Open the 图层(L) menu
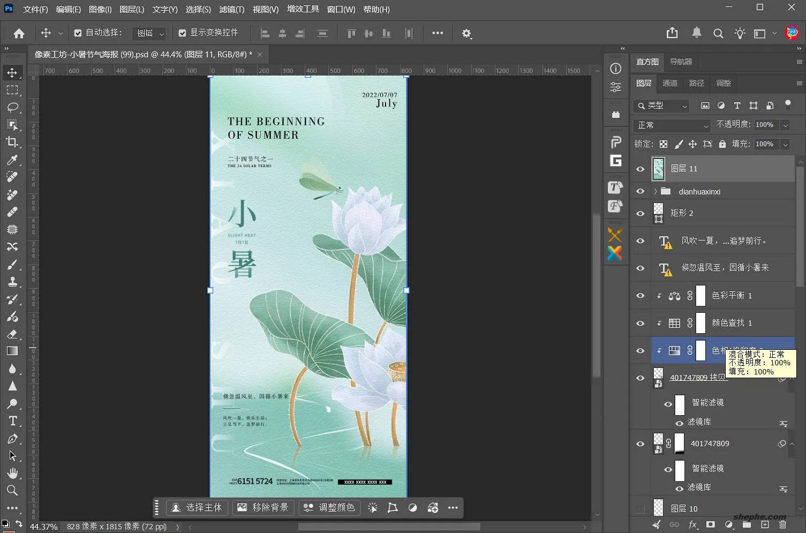806x533 pixels. coord(132,10)
